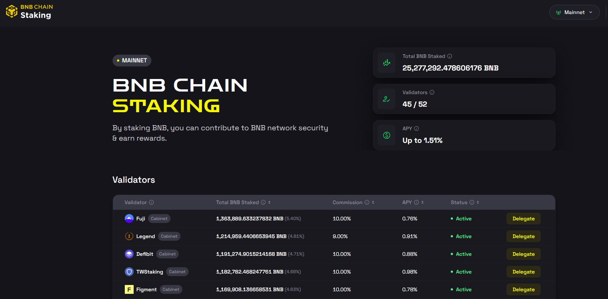The width and height of the screenshot is (608, 299).
Task: Click the MAINNET badge above the title
Action: point(132,61)
